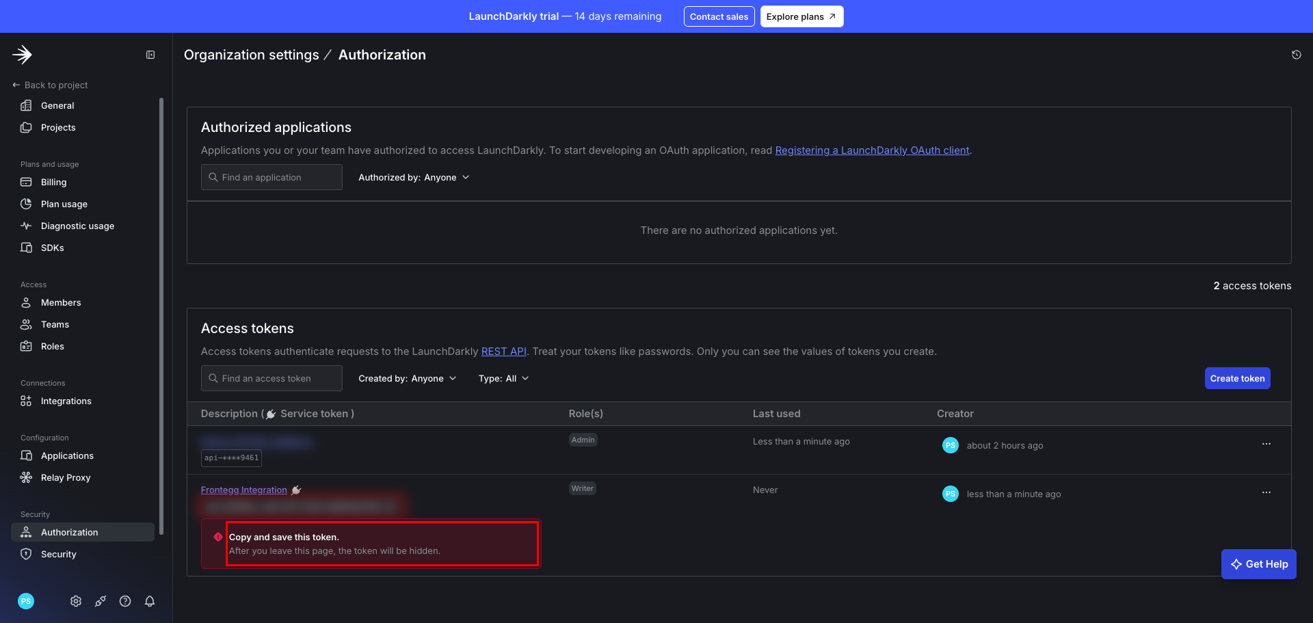Screen dimensions: 1313x623
Task: Click Create token button
Action: coord(1237,378)
